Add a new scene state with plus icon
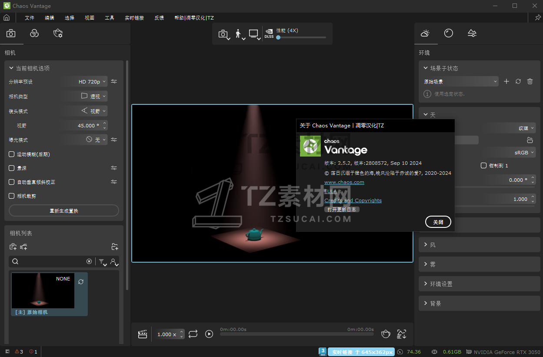This screenshot has height=357, width=543. pyautogui.click(x=506, y=81)
